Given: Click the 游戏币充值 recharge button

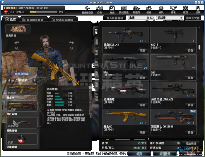Looking at the screenshot, I should tap(193, 18).
